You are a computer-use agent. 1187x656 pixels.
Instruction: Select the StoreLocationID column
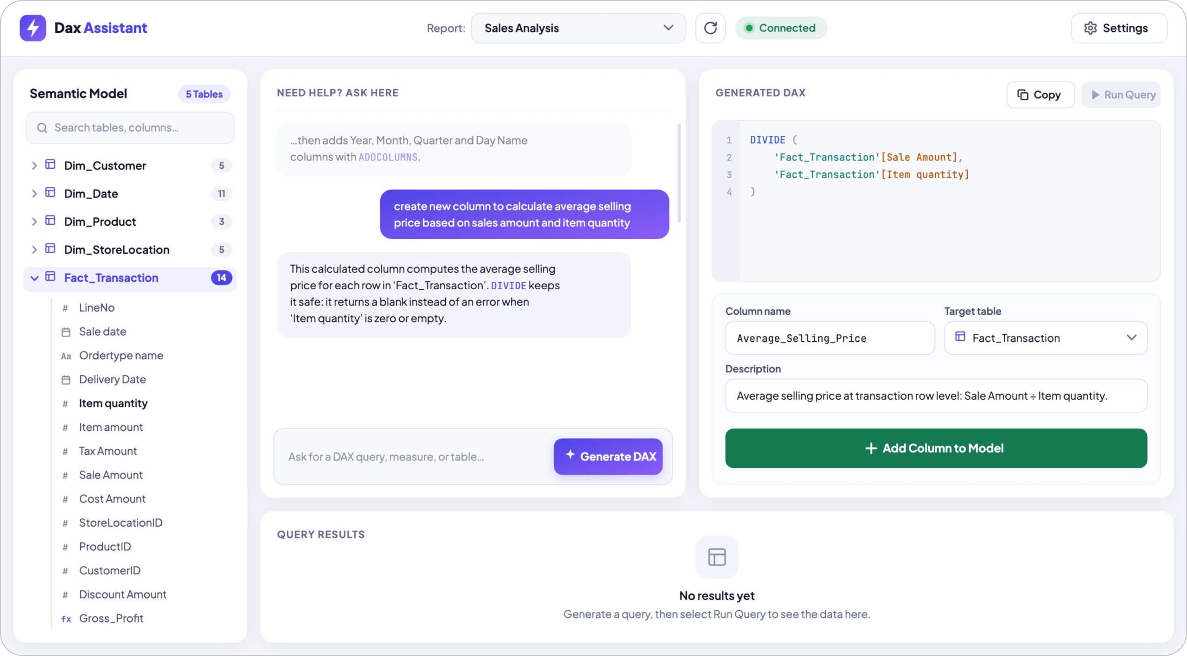pos(121,522)
